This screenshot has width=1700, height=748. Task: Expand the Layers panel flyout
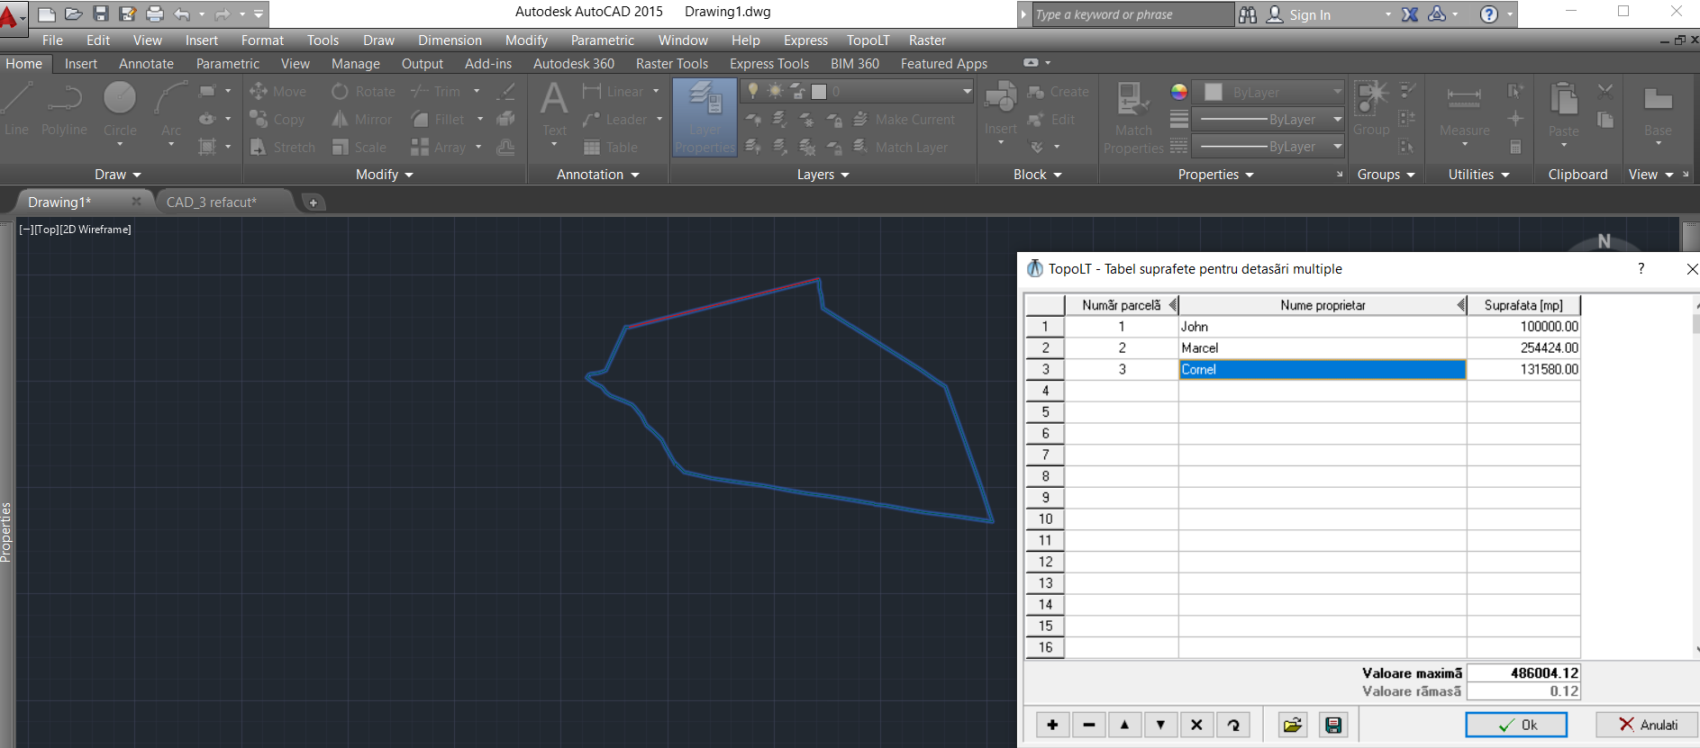click(x=823, y=175)
